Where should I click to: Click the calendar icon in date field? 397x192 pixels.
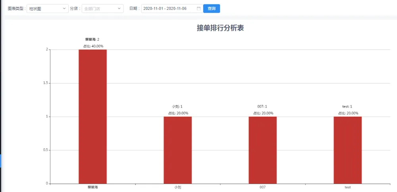click(x=198, y=8)
